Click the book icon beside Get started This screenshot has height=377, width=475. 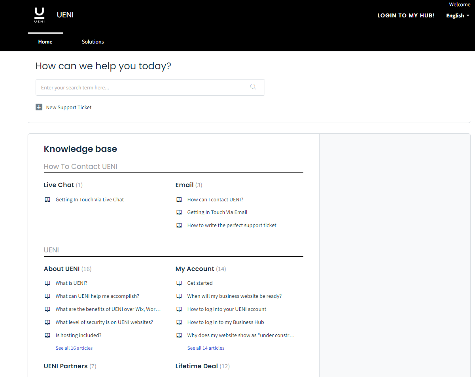point(179,283)
